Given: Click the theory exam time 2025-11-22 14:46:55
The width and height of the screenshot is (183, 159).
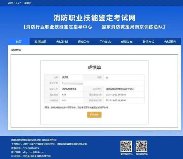Looking at the screenshot, I should click(116, 95).
